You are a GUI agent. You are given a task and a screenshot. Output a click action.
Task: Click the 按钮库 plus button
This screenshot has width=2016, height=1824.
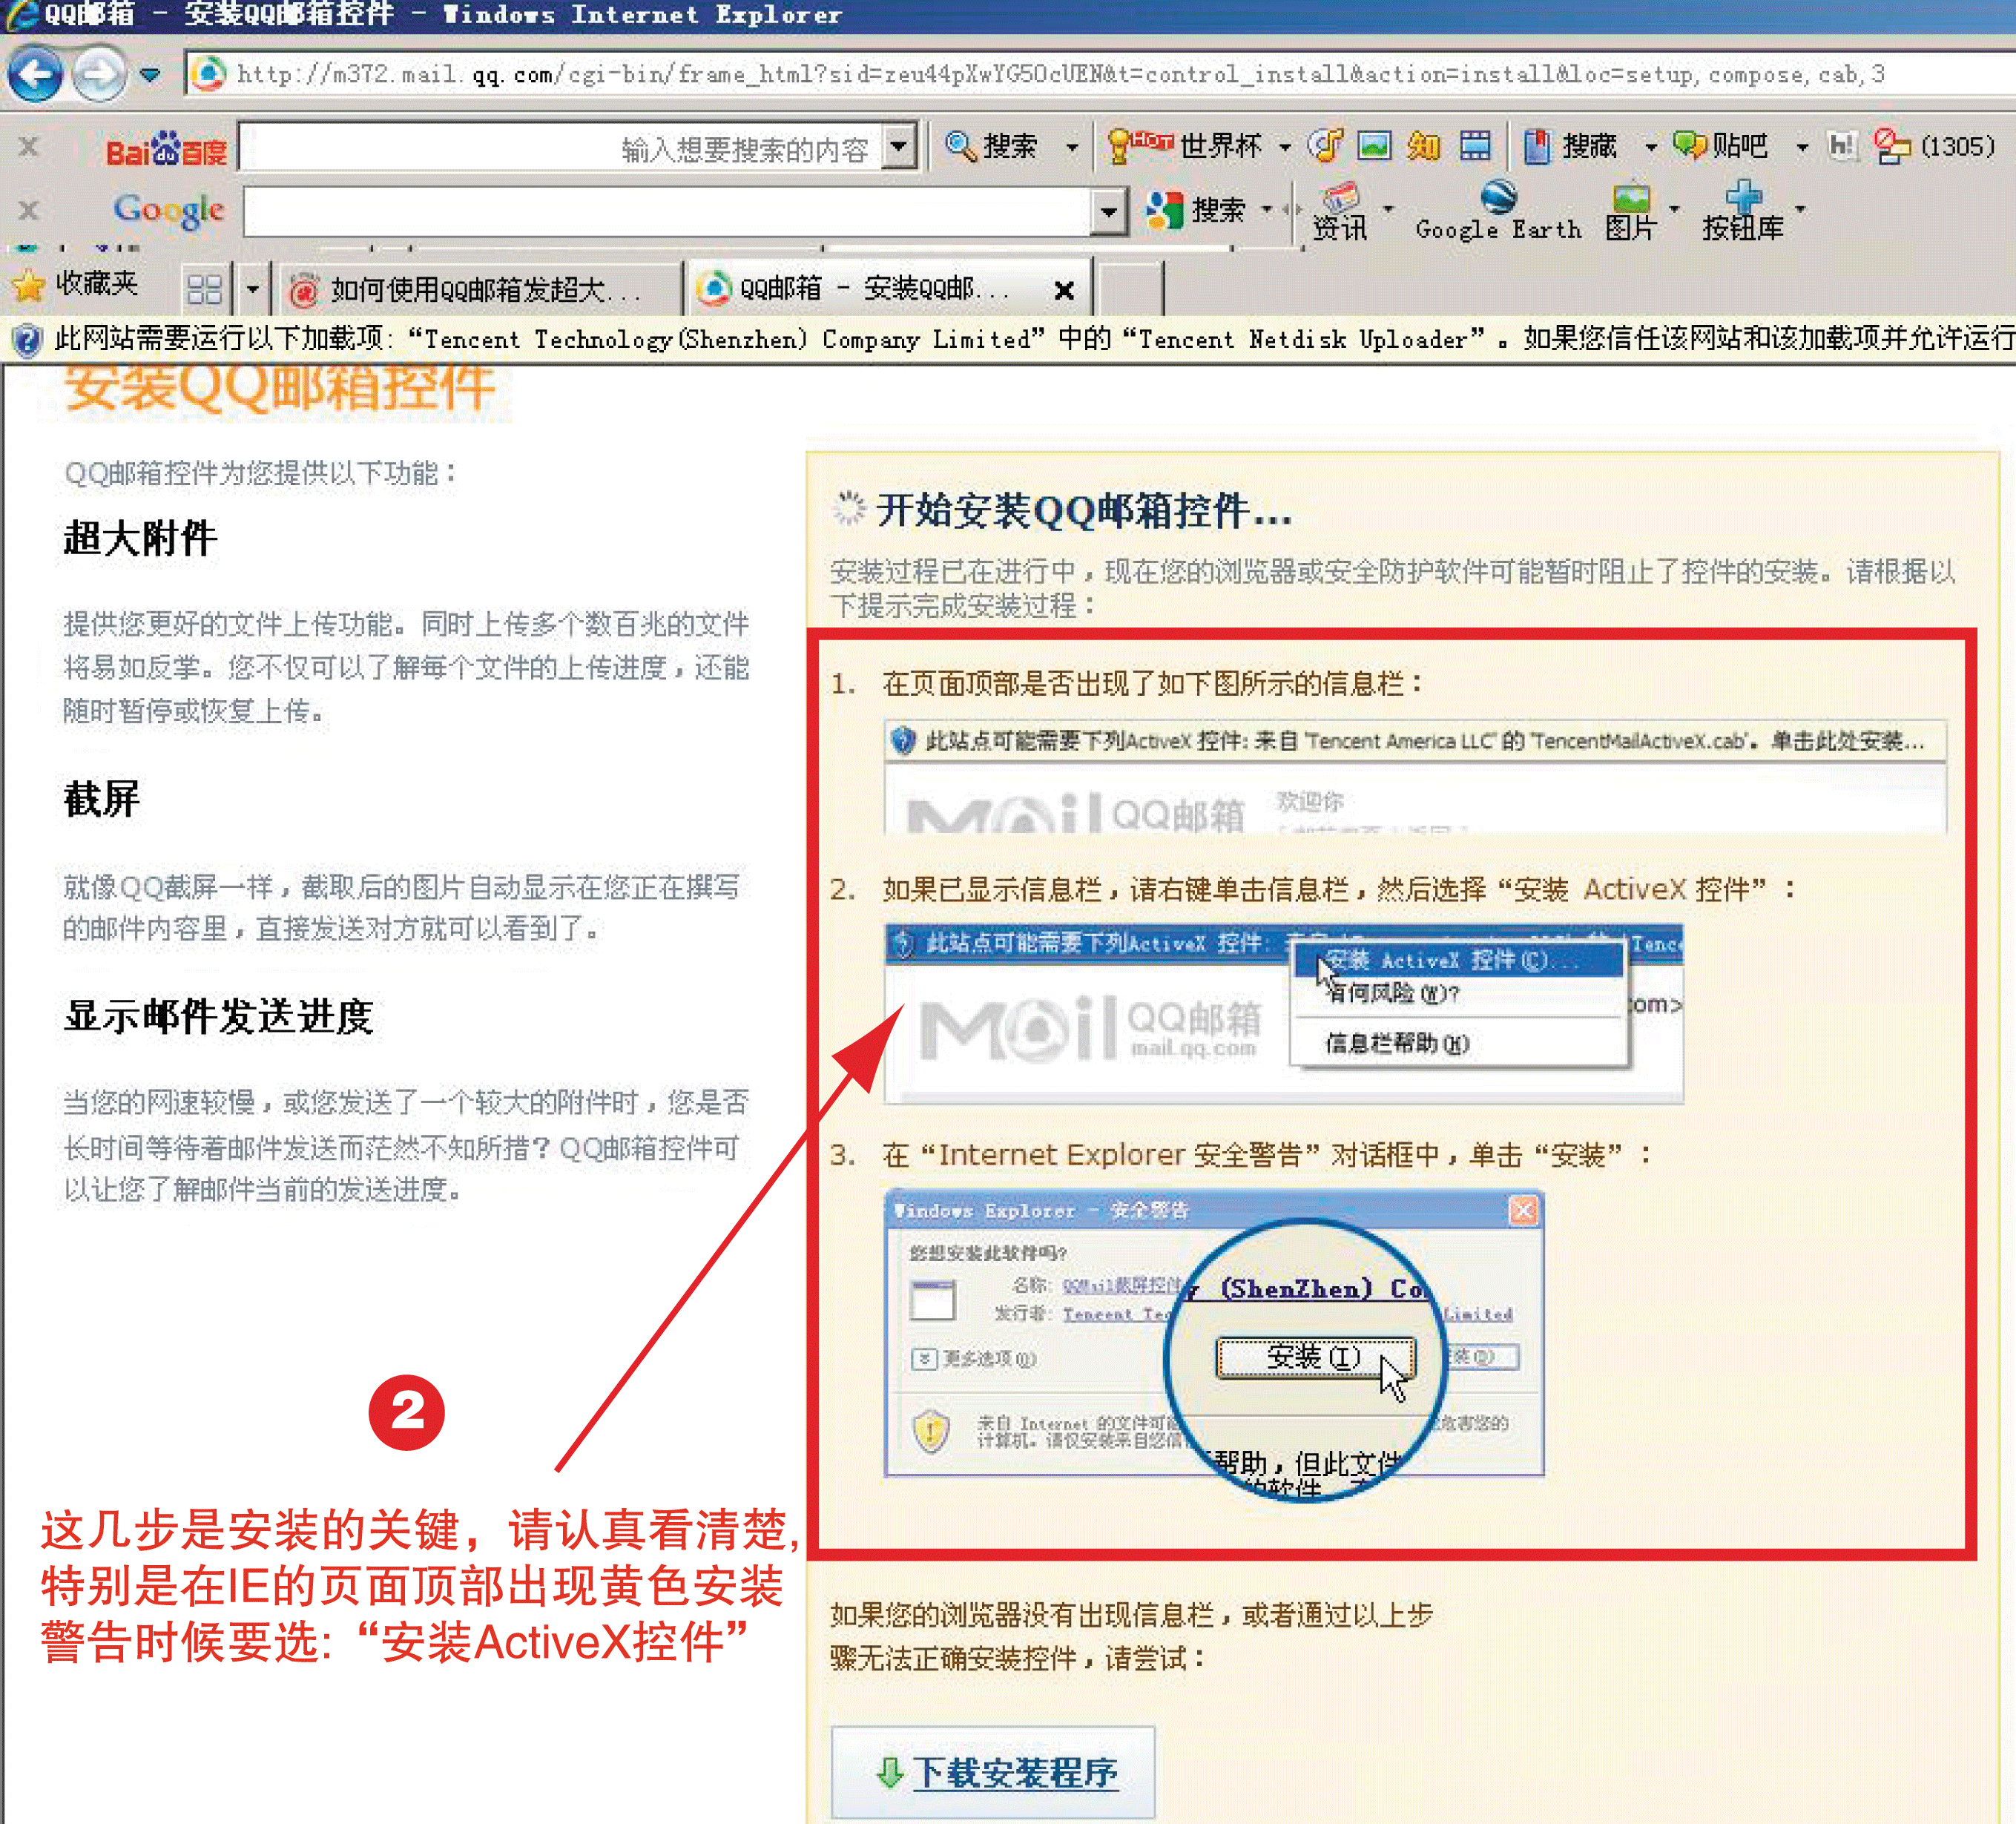[1743, 211]
